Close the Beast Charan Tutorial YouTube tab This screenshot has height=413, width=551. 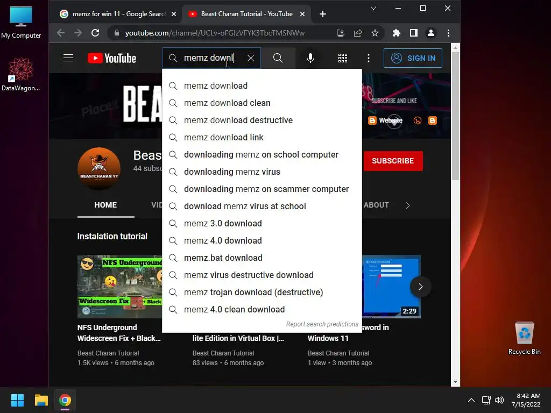302,14
